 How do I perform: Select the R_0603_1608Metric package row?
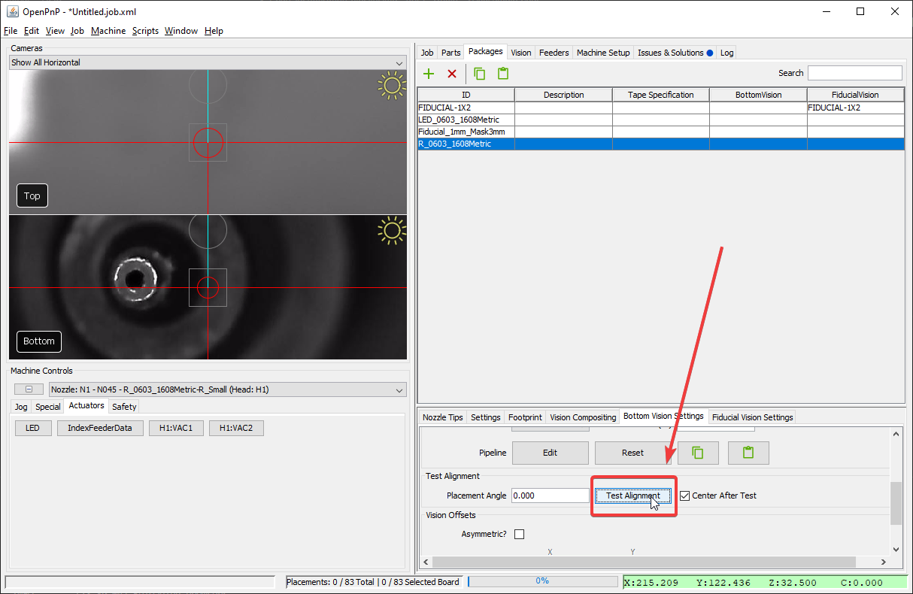(x=661, y=144)
